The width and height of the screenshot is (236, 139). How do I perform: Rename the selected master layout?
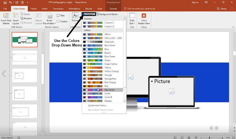(26, 18)
